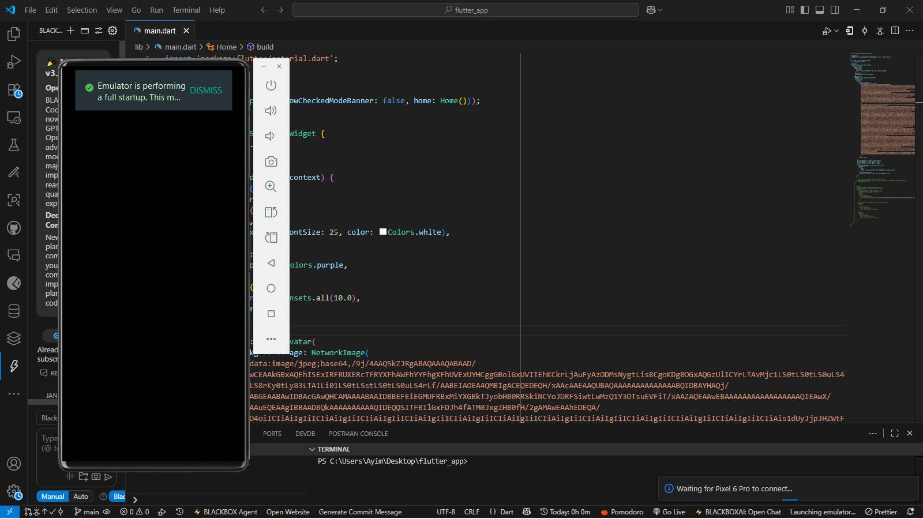The width and height of the screenshot is (923, 519).
Task: Toggle panel layout icon in title bar
Action: pyautogui.click(x=820, y=10)
